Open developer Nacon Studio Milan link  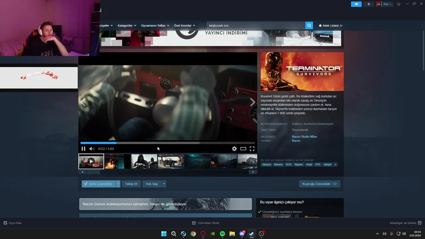(x=304, y=136)
